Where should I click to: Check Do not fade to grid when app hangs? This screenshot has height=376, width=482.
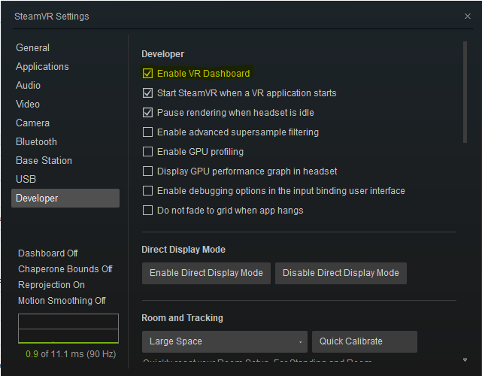point(147,211)
